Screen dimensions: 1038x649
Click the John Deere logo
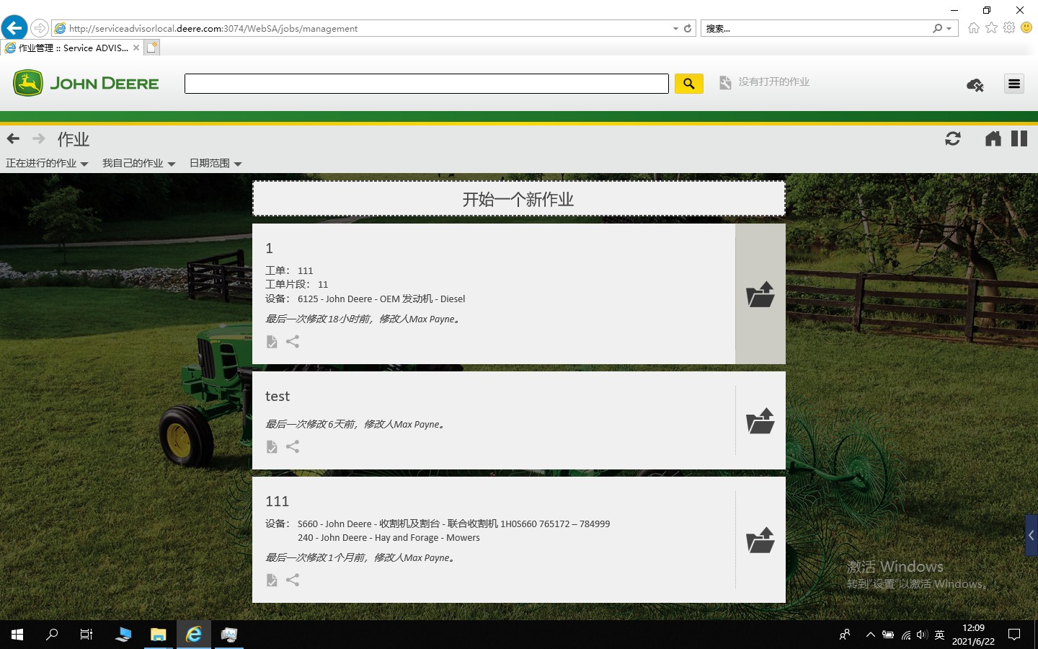click(86, 84)
